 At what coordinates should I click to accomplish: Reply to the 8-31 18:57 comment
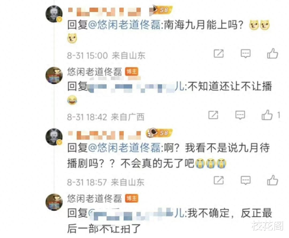(246, 180)
